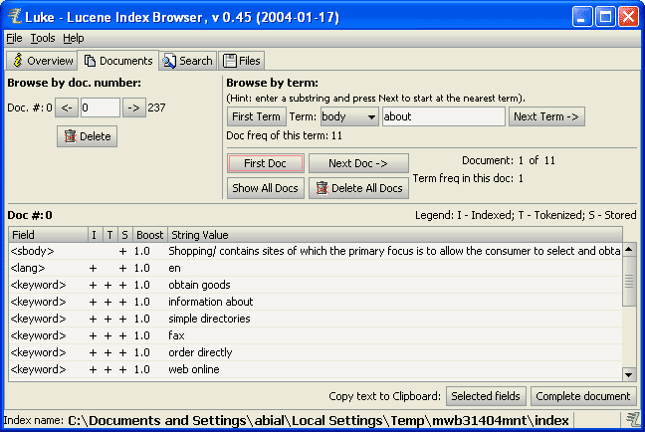Copy Complete document to clipboard
This screenshot has height=432, width=645.
coord(583,396)
